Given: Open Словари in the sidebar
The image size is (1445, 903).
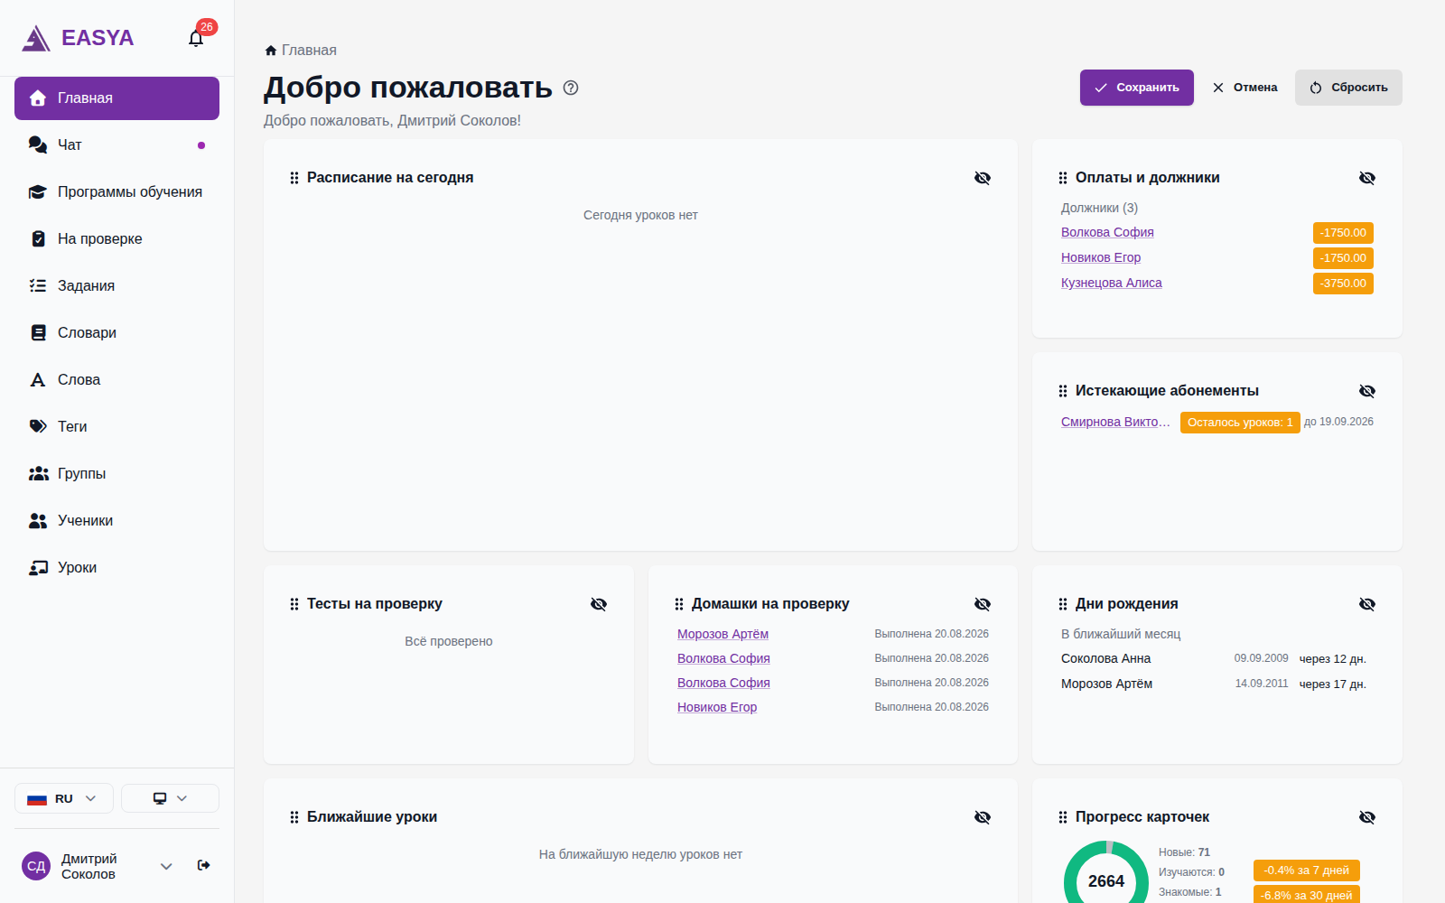Looking at the screenshot, I should tap(117, 333).
